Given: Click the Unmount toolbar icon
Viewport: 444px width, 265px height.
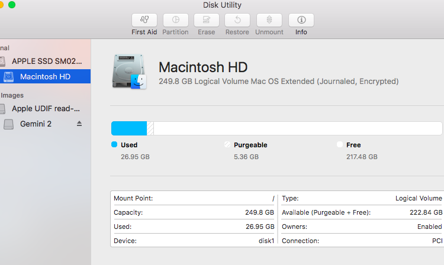Looking at the screenshot, I should 269,20.
